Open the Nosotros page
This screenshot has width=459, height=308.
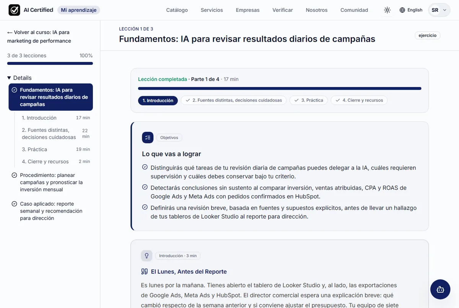pyautogui.click(x=317, y=10)
